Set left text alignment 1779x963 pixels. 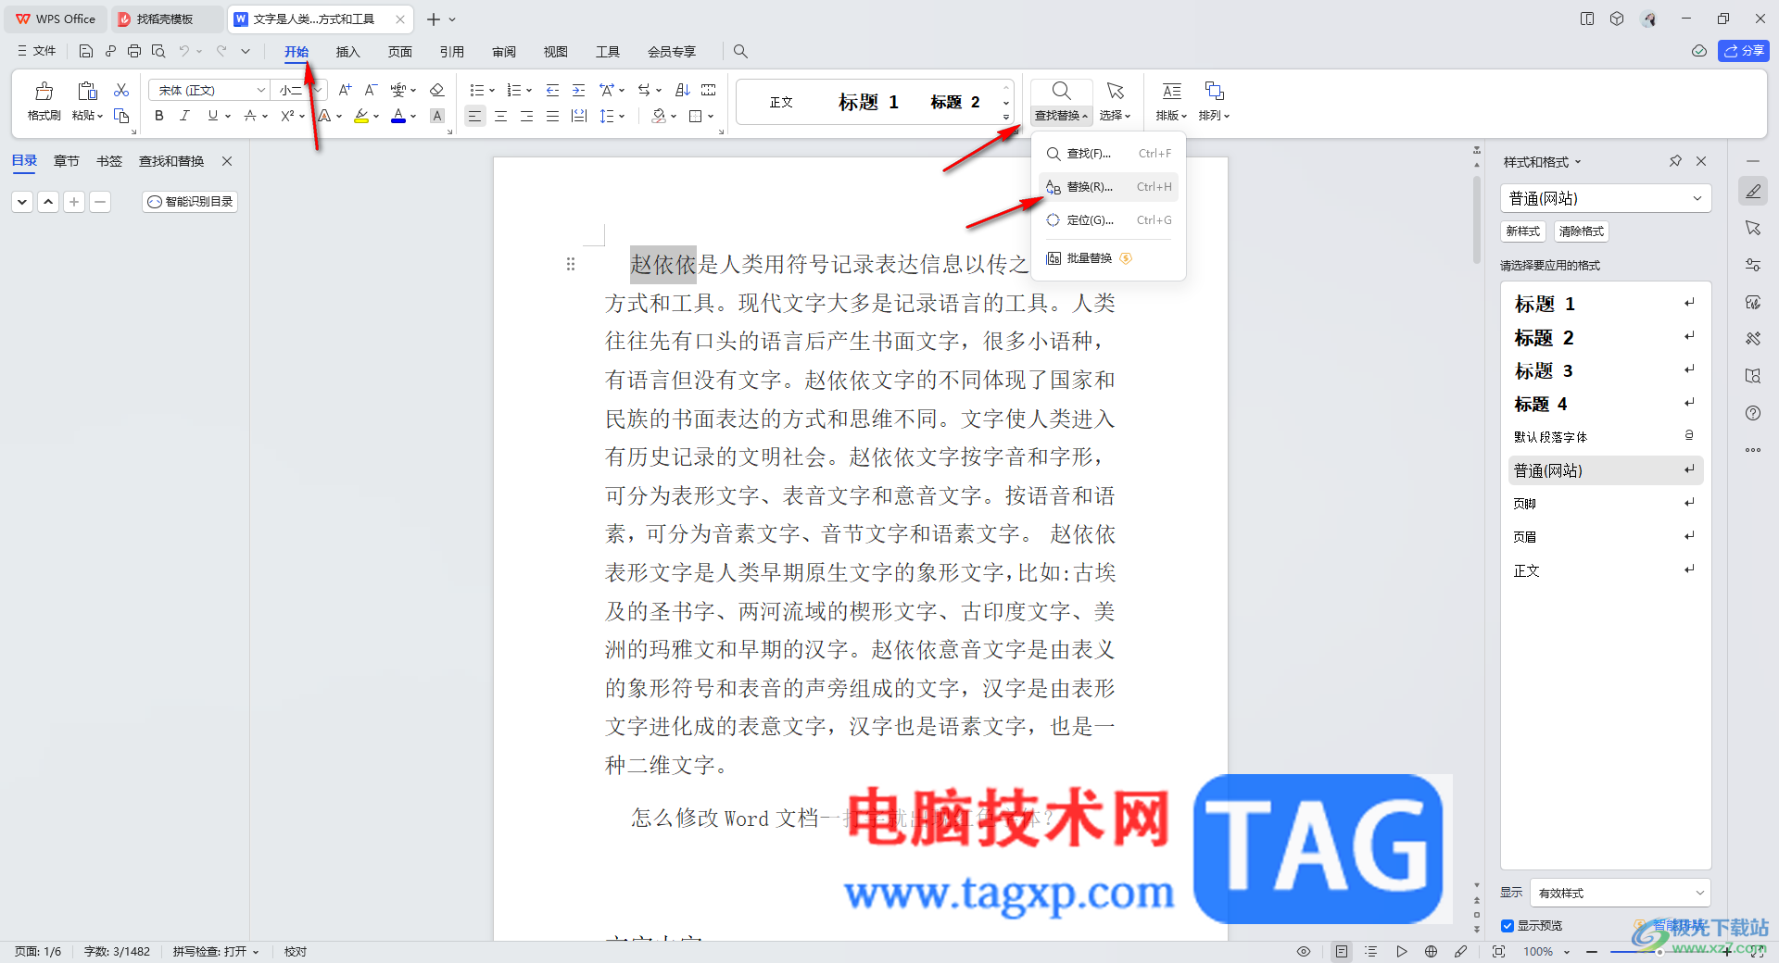[474, 116]
